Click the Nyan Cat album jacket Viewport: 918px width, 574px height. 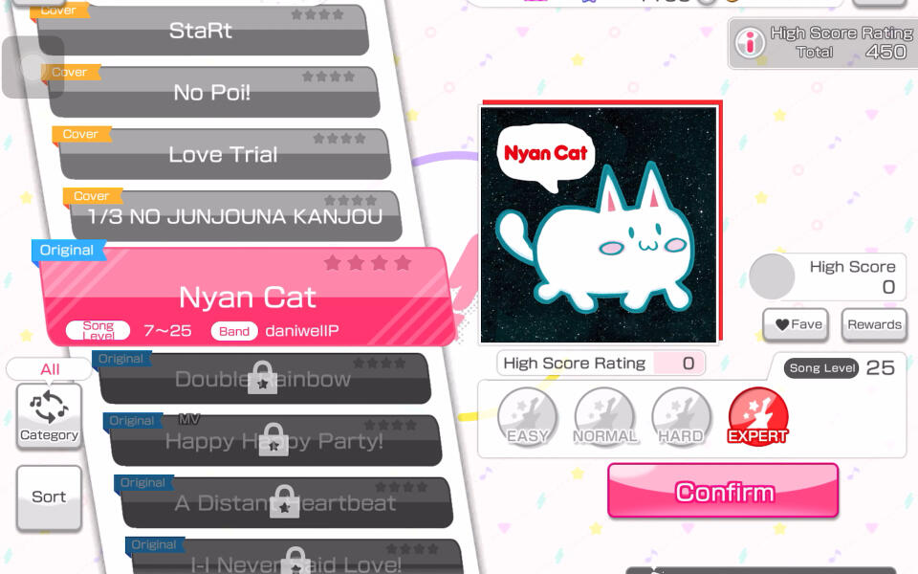point(599,224)
